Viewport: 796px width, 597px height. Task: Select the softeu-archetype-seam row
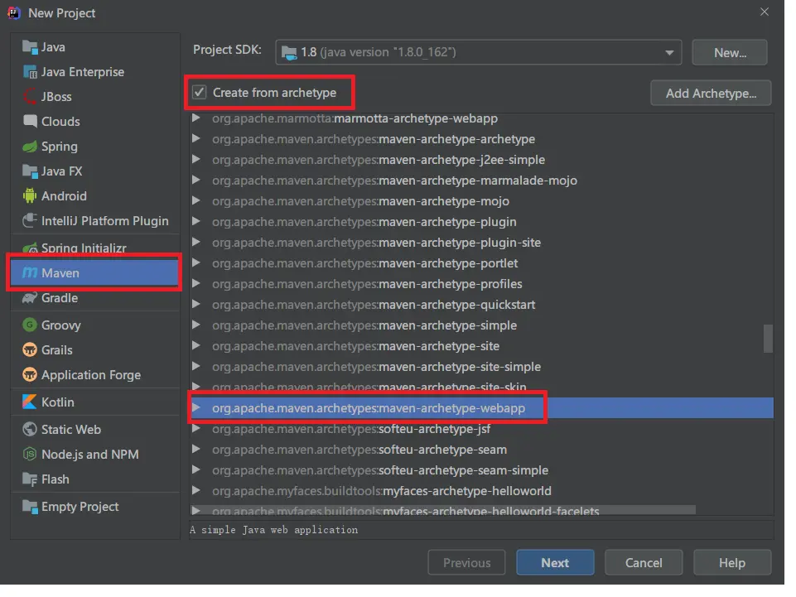[x=483, y=450]
